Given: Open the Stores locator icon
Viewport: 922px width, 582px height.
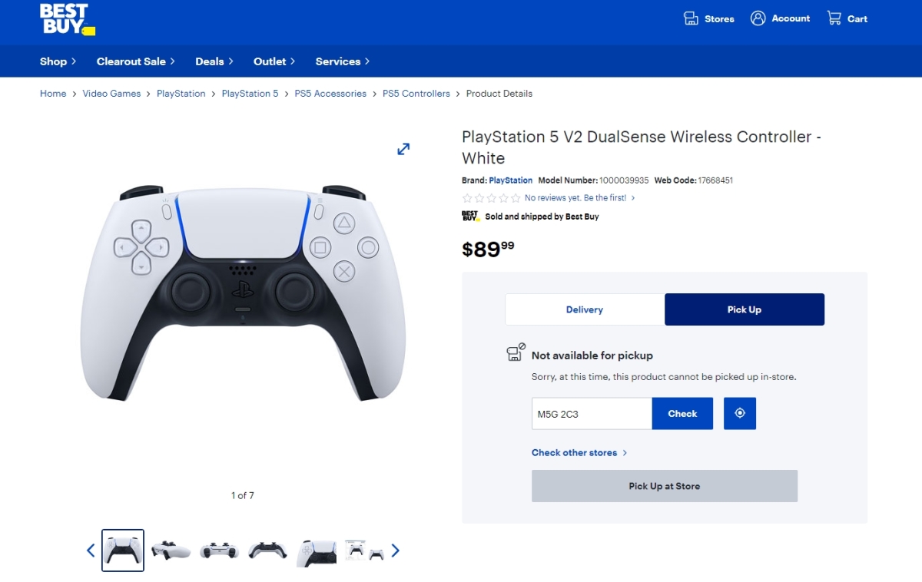Looking at the screenshot, I should click(x=691, y=18).
